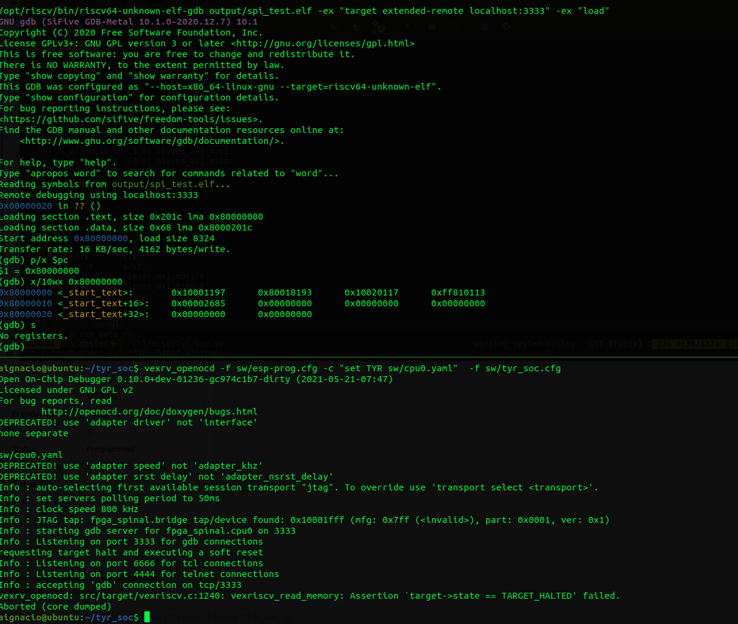The width and height of the screenshot is (738, 624).
Task: Switch to the Serial I/O Links tab
Action: pyautogui.click(x=171, y=617)
